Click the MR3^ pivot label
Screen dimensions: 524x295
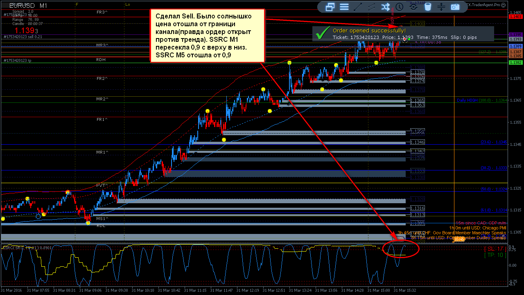[x=102, y=45]
